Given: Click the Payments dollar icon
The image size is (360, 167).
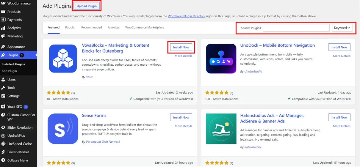Looking at the screenshot, I should pyautogui.click(x=3, y=20).
